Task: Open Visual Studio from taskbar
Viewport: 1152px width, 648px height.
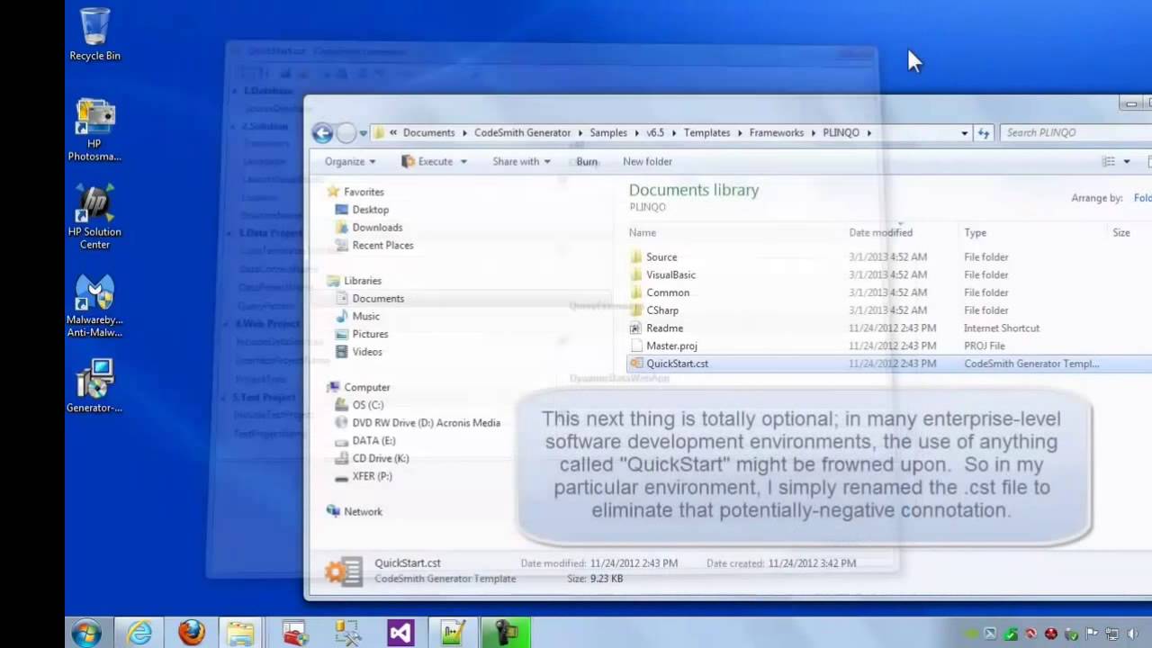Action: point(400,633)
